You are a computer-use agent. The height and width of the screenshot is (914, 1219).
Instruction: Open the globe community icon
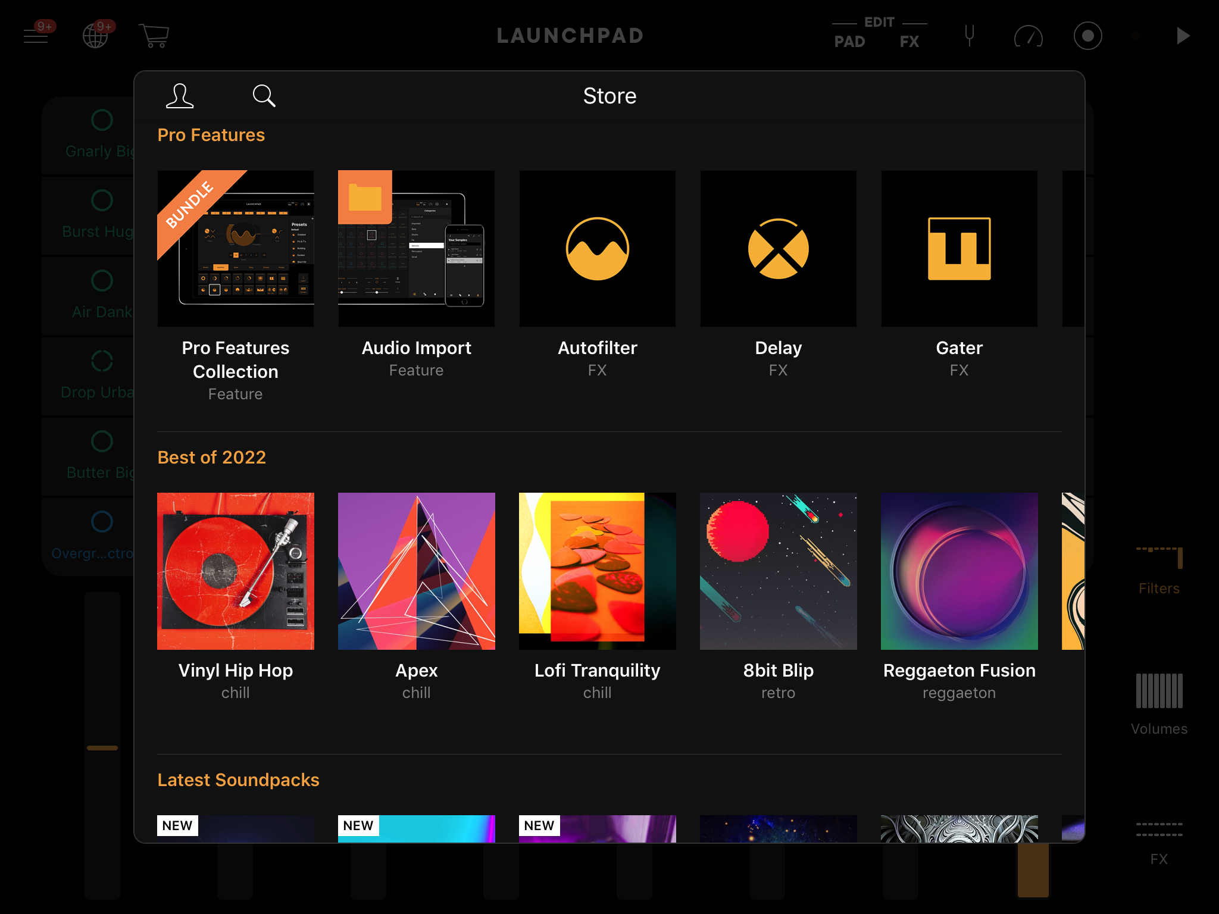point(95,36)
